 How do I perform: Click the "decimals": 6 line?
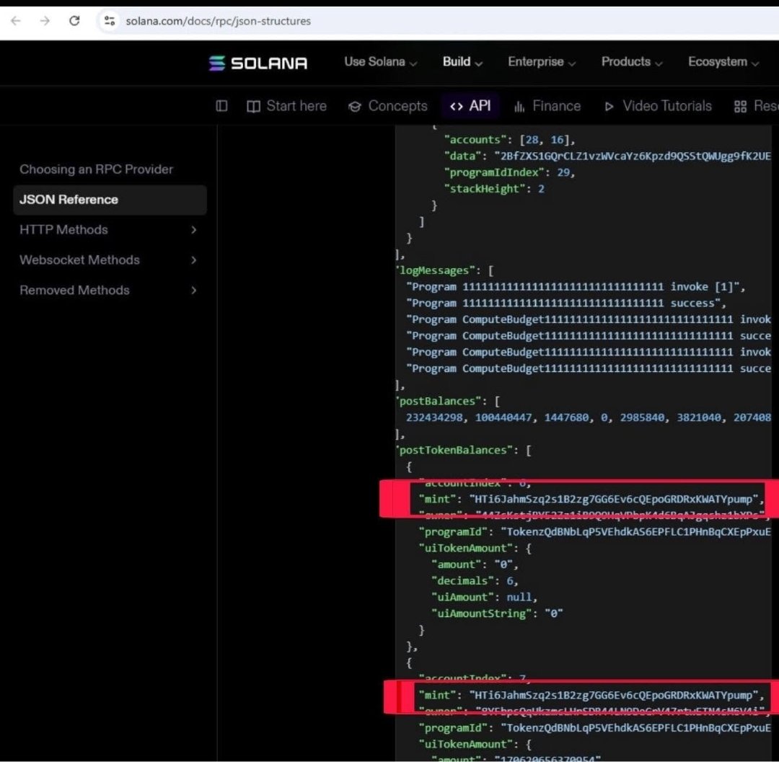(475, 581)
